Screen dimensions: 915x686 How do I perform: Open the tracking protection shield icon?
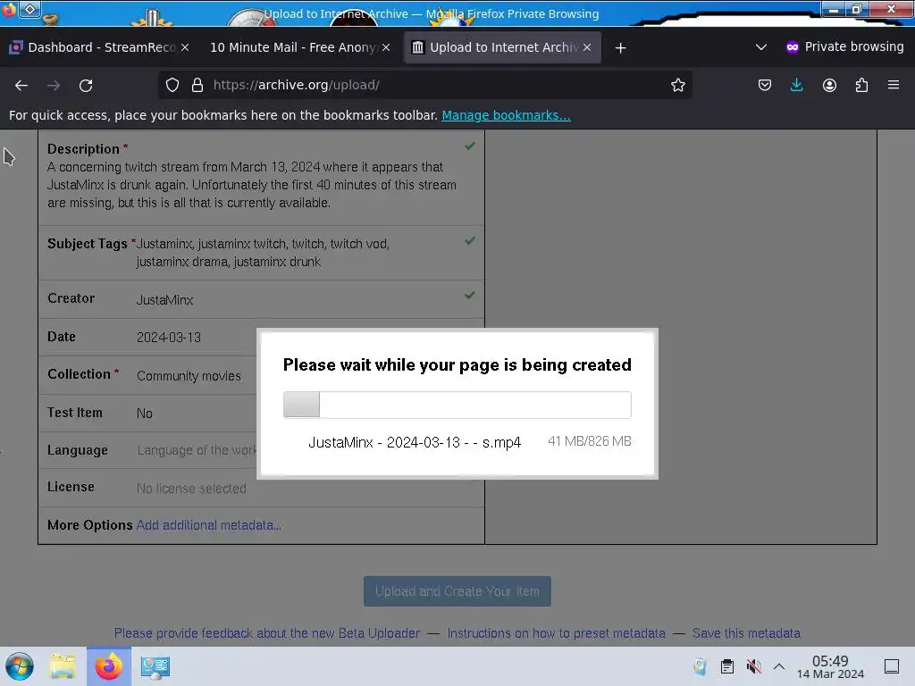click(172, 85)
